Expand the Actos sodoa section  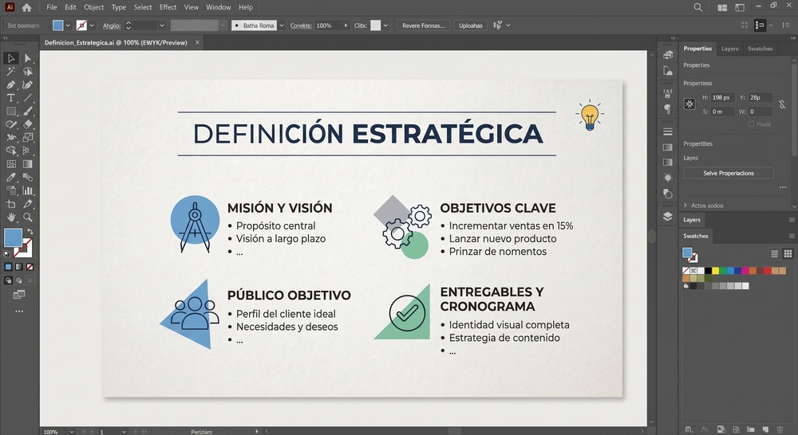tap(685, 206)
